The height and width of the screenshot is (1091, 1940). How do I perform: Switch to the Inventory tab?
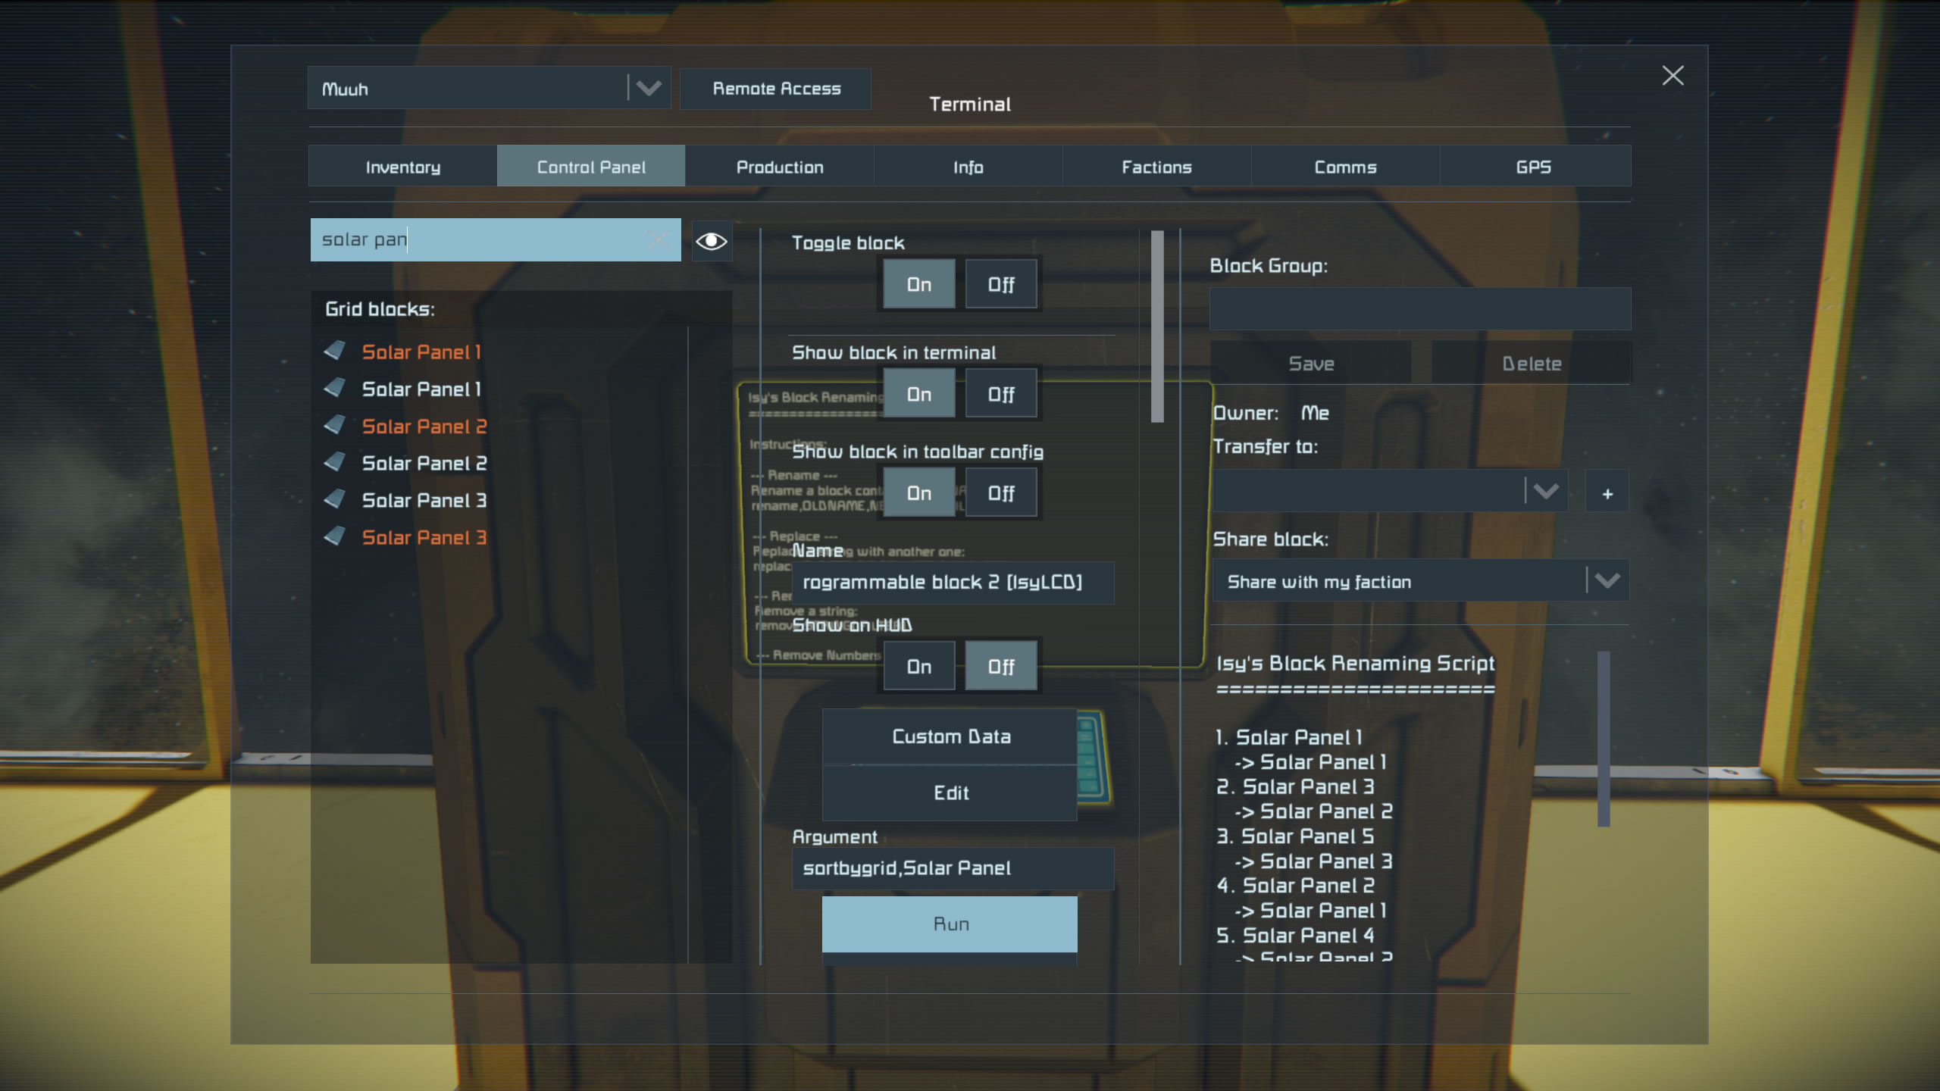[402, 167]
